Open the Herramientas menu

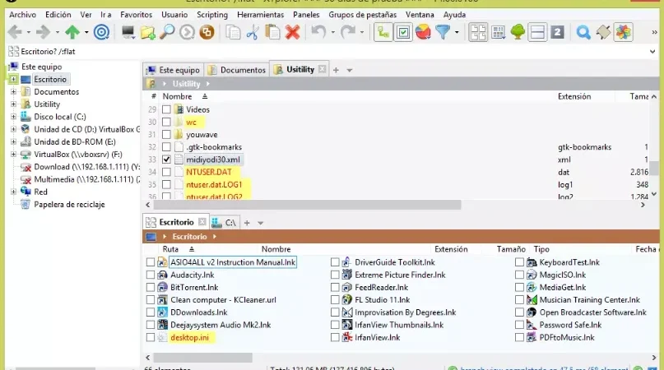click(261, 15)
